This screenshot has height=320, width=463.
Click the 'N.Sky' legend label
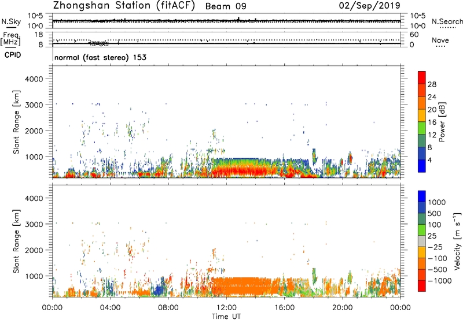[11, 21]
